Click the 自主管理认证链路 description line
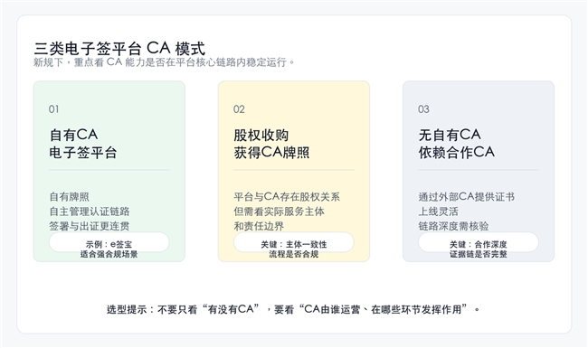Image resolution: width=588 pixels, height=348 pixels. pos(90,212)
